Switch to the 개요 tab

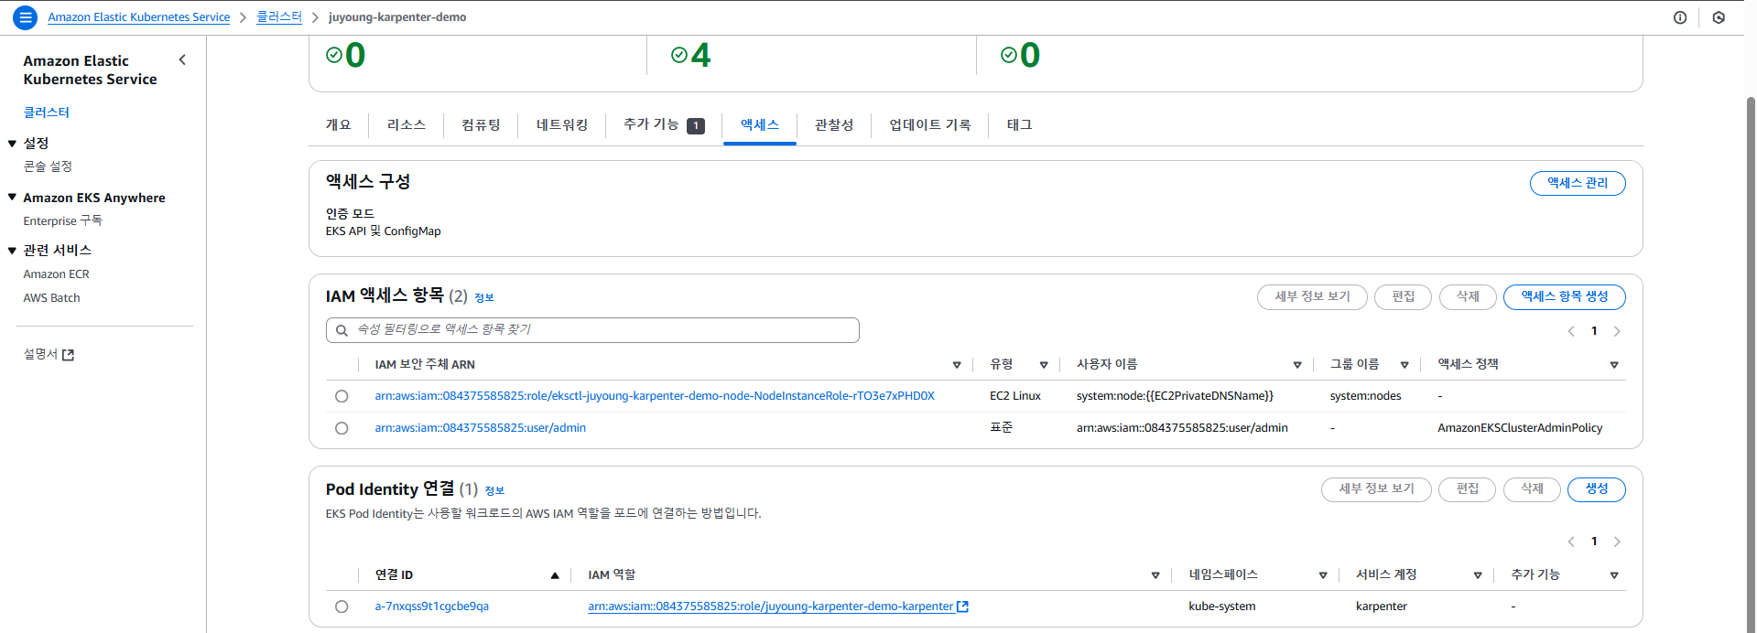coord(338,125)
